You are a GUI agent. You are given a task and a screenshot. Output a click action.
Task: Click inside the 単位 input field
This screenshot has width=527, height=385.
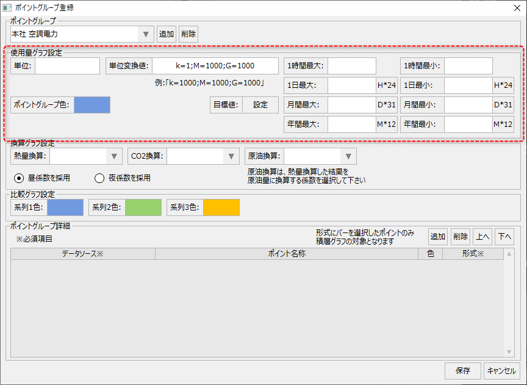coord(67,65)
